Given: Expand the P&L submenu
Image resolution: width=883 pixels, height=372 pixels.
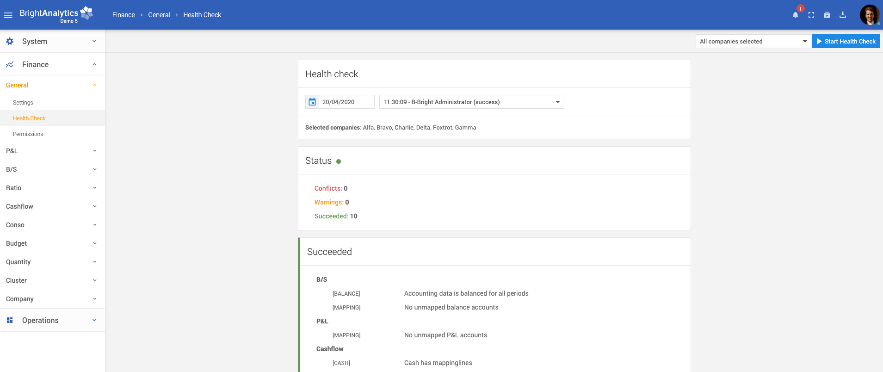Looking at the screenshot, I should 52,151.
